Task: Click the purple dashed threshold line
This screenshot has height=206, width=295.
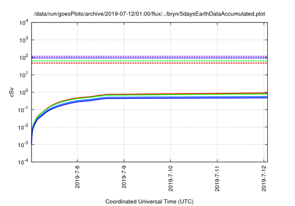Action: click(149, 56)
